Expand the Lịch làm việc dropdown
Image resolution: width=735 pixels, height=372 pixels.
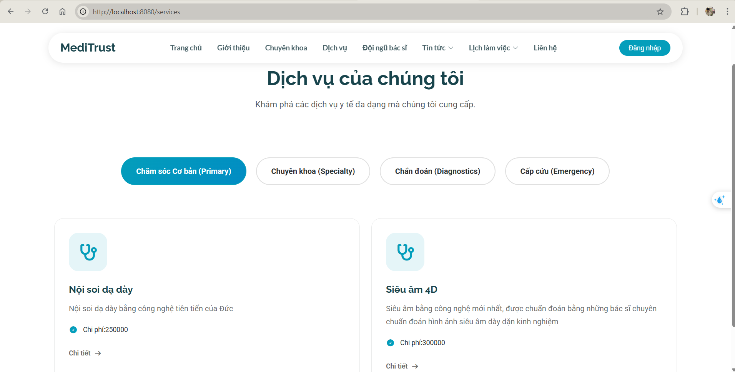tap(493, 48)
